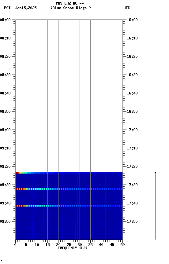Viewport: 169px width, 264px height.
Task: Click the 09:00 PST time label
Action: [5, 130]
